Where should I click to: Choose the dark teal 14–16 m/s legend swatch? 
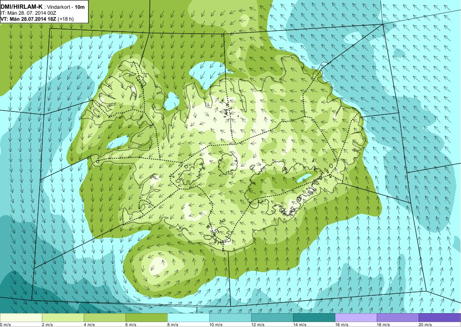(314, 318)
